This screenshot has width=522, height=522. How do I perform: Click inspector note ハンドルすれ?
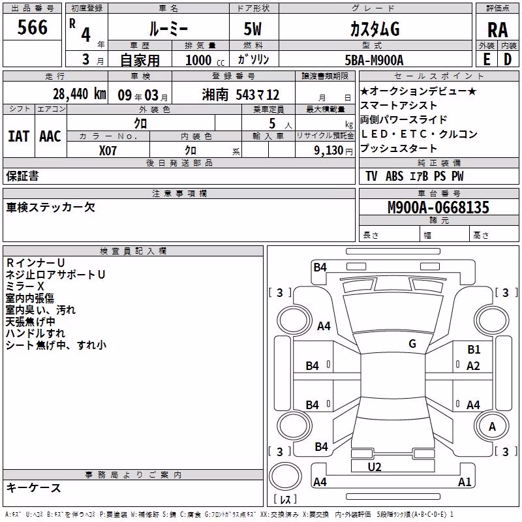coord(35,333)
